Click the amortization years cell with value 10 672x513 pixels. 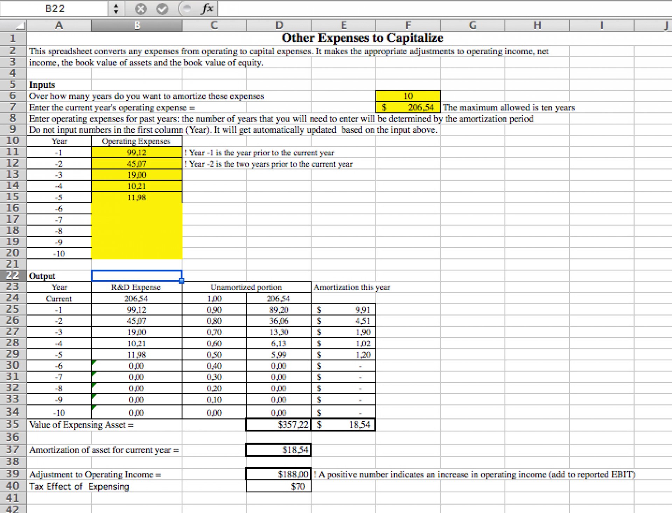point(408,96)
